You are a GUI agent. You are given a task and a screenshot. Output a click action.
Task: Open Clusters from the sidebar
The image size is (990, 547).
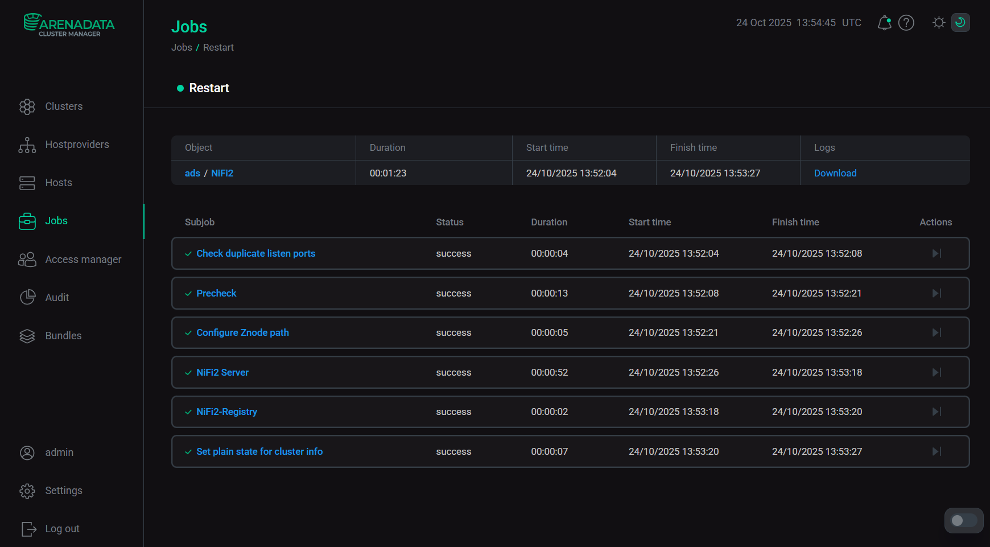pos(64,106)
